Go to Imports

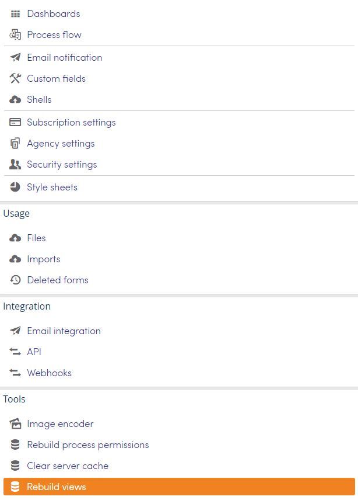click(179, 259)
